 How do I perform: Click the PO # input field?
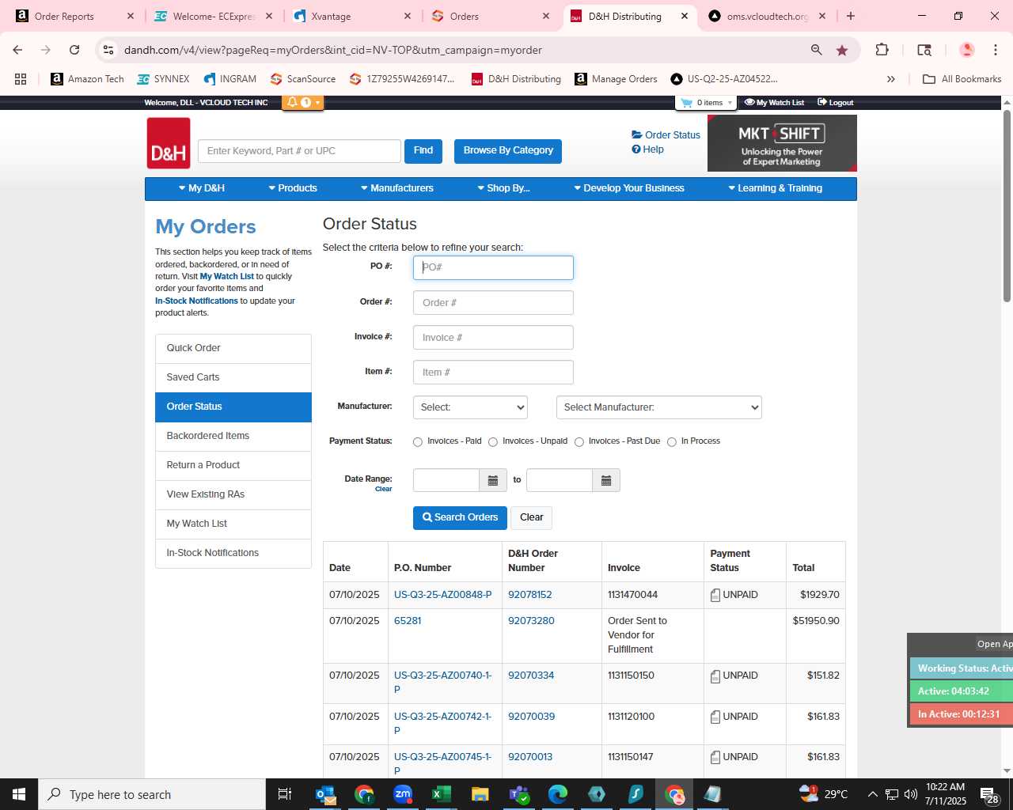coord(493,267)
